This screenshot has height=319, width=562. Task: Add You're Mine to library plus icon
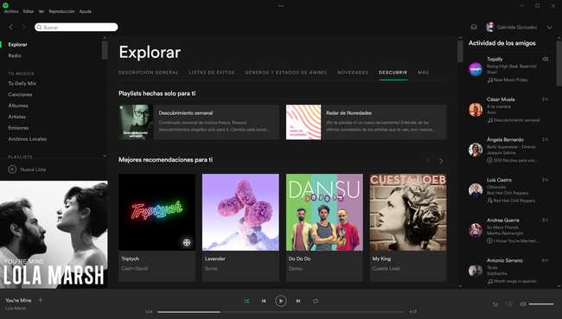pyautogui.click(x=40, y=300)
